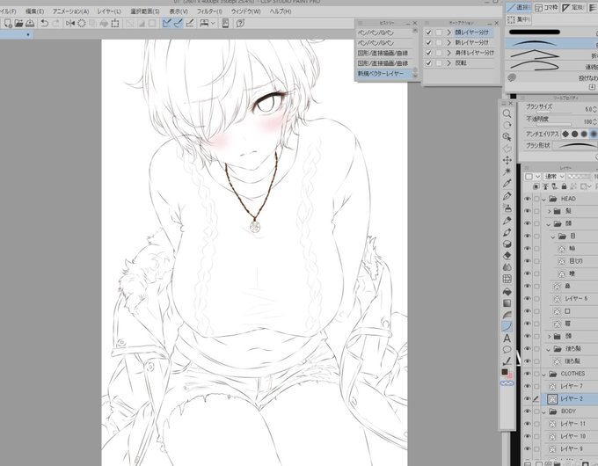Select the Balloon tool

pos(507,350)
